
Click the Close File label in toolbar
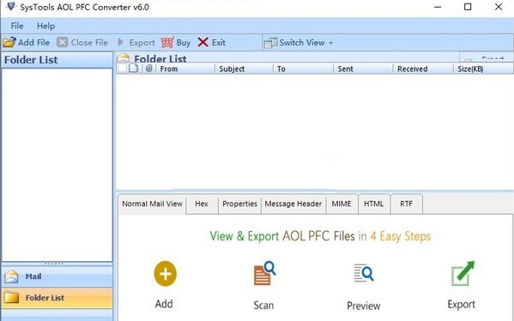tap(89, 43)
